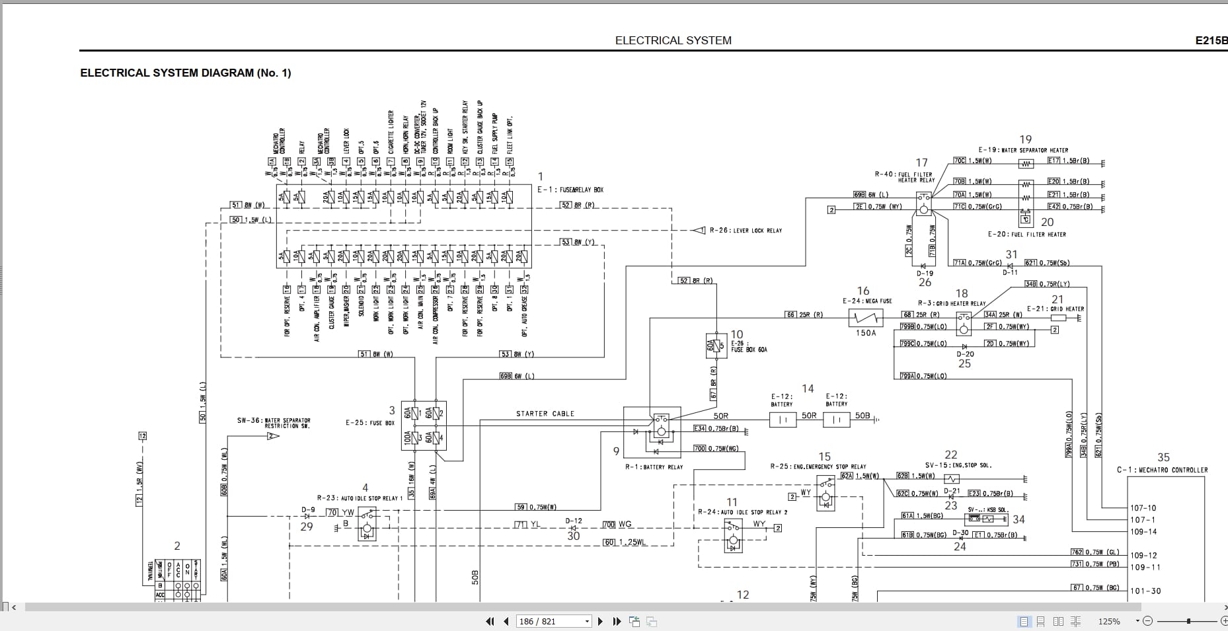Click 'R-23: AUTO IDLE STOP RELAY 1' label

(x=359, y=498)
